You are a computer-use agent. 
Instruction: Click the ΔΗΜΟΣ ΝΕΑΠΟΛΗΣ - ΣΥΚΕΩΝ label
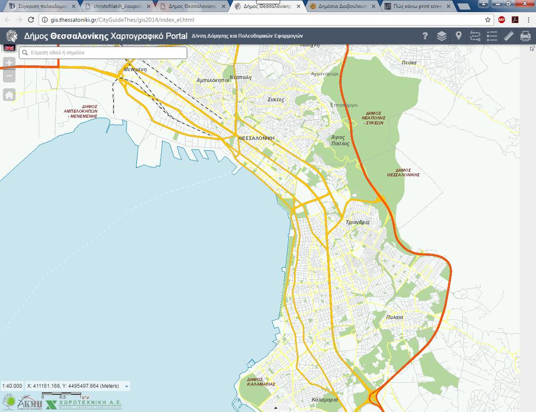[373, 118]
